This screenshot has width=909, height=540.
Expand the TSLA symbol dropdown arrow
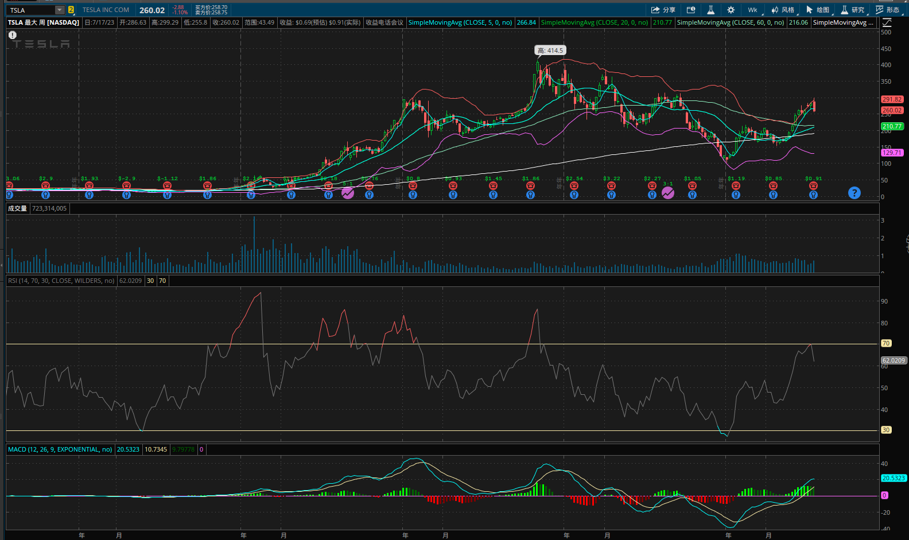pyautogui.click(x=60, y=10)
